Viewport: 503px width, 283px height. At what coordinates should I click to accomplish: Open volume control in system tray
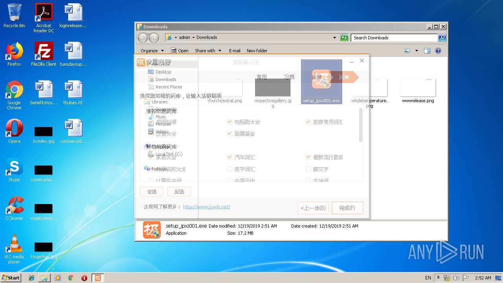tap(456, 278)
